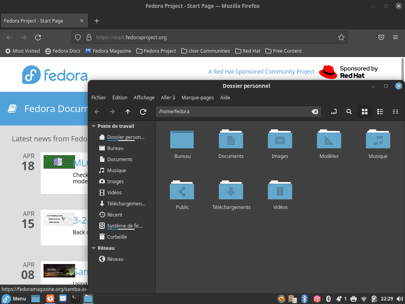This screenshot has height=304, width=405.
Task: Open file search in the file manager
Action: (349, 112)
